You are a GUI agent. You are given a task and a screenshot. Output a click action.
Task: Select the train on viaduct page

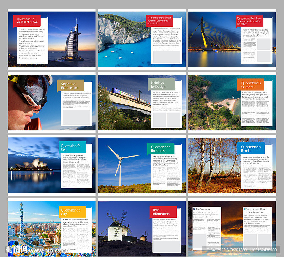(142, 103)
